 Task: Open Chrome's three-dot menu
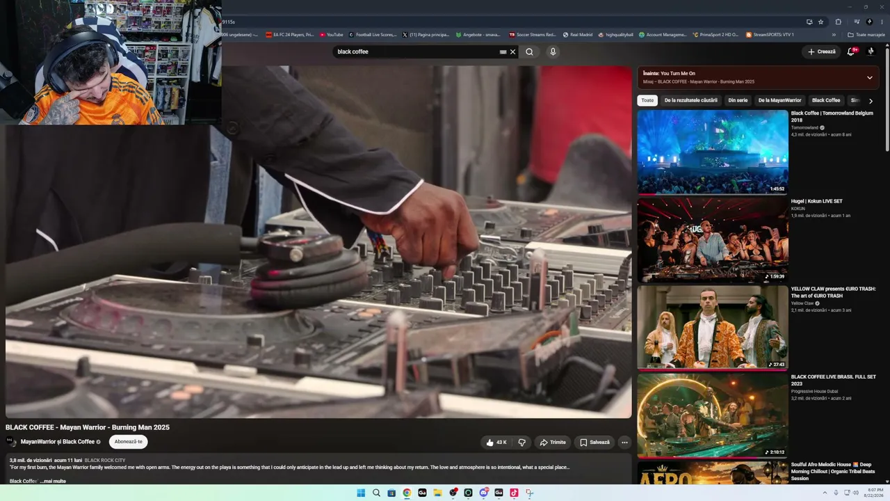click(882, 22)
